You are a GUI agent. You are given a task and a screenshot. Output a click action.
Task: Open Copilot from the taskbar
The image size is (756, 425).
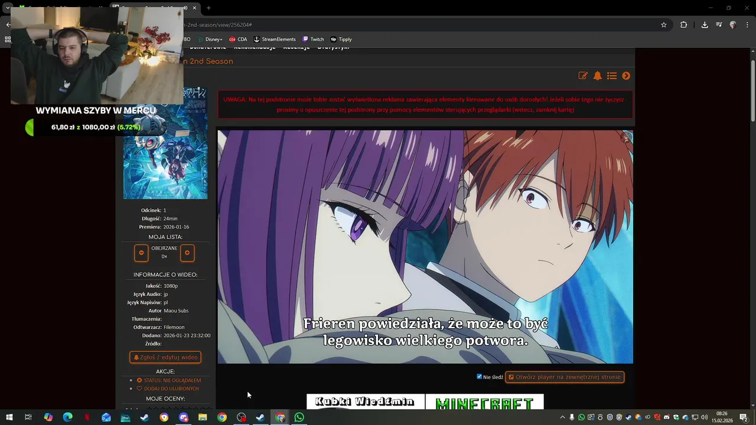(48, 417)
